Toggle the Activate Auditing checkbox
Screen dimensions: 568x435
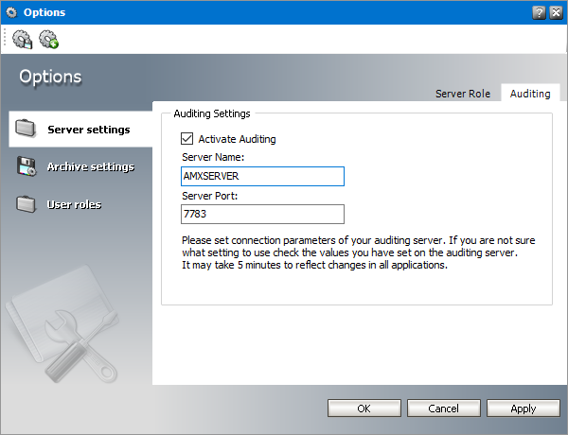pyautogui.click(x=186, y=139)
